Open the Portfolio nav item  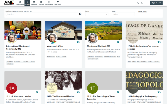coord(58,3)
